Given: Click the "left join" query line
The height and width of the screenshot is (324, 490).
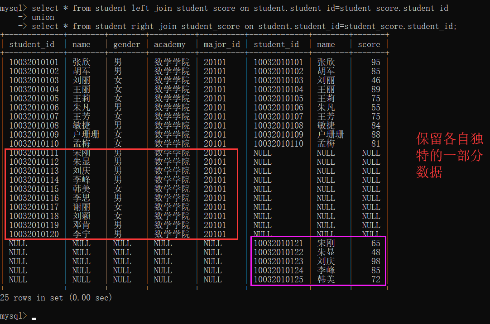Looking at the screenshot, I should tap(224, 8).
